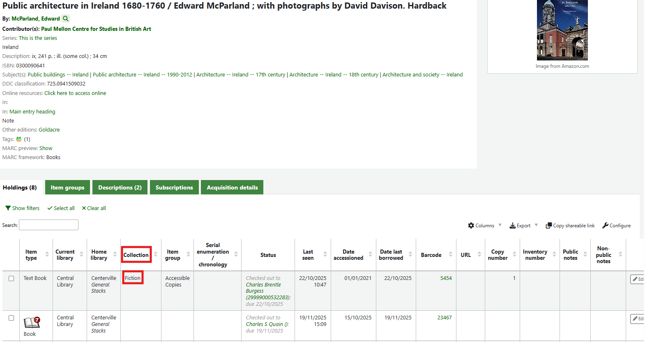
Task: Click the book cover image from Amazon
Action: (562, 30)
